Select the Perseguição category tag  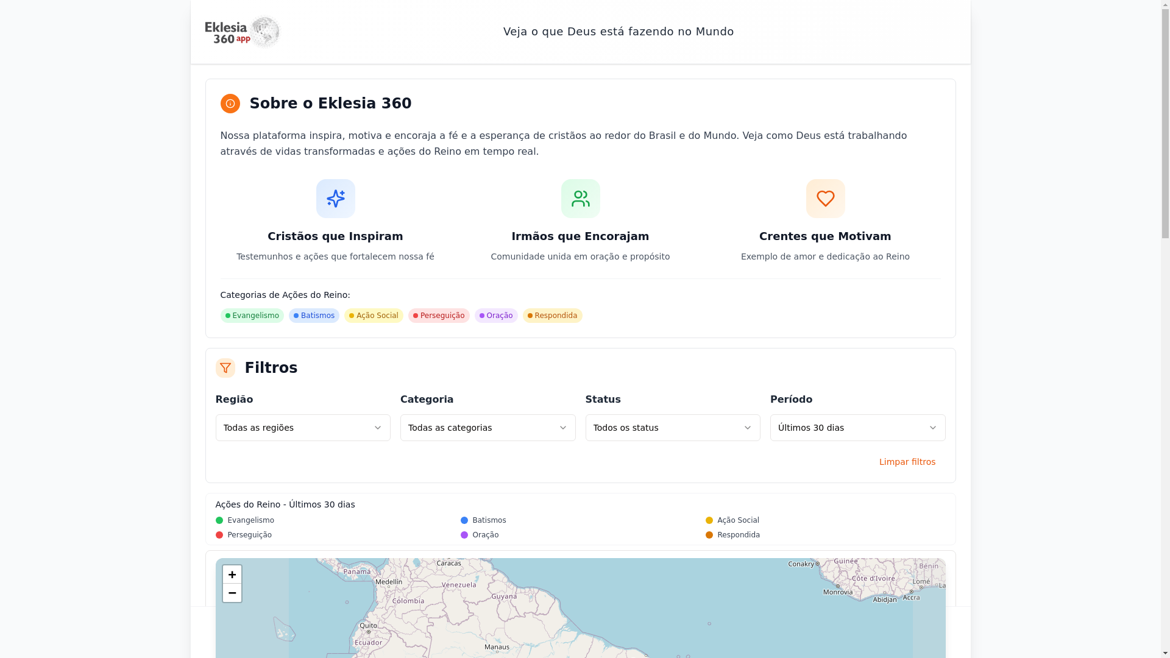coord(439,316)
